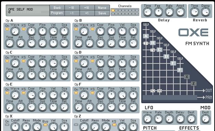Click Op Z Reso knob
Screen dimensions: 215x131
click(x=95, y=127)
